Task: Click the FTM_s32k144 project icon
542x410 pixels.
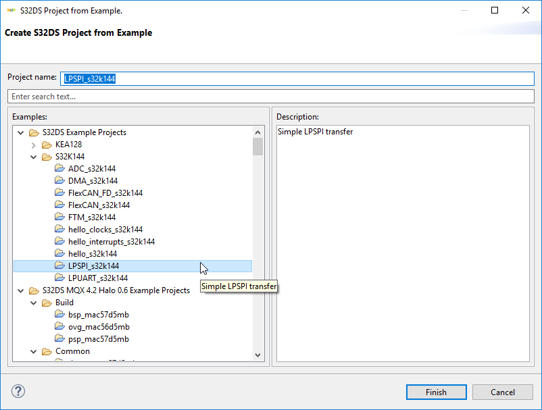Action: point(59,217)
